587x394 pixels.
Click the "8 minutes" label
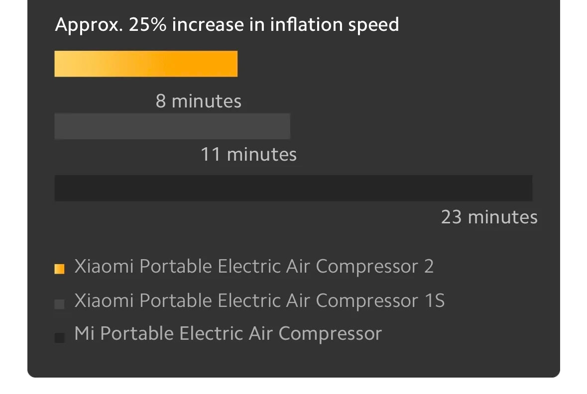[x=198, y=101]
